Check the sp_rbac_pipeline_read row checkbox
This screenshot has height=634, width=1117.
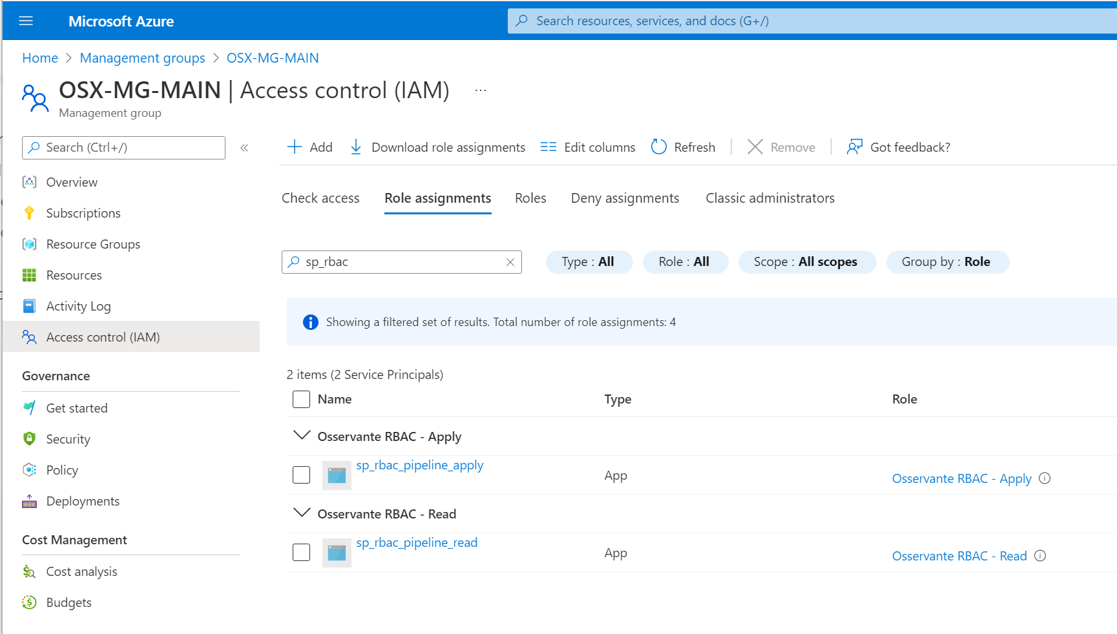302,553
